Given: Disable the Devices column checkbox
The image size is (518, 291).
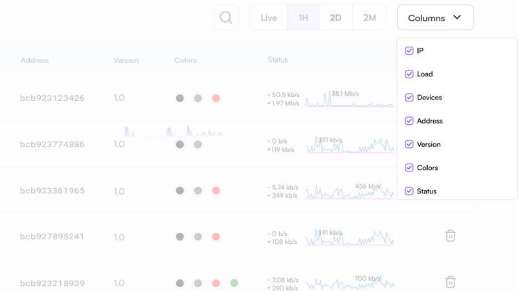Looking at the screenshot, I should [x=409, y=98].
